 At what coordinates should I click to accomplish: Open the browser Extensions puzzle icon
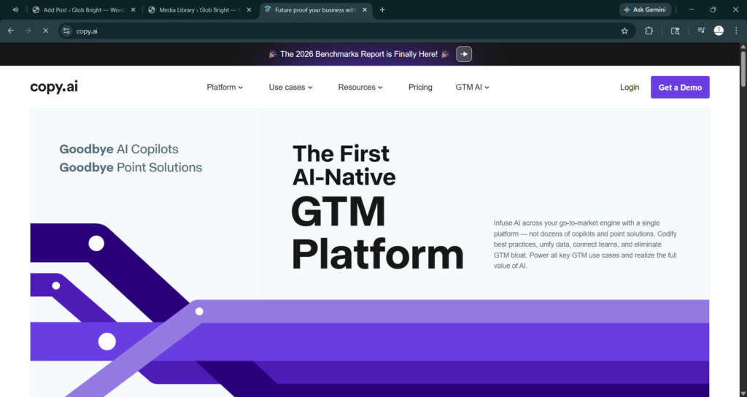(x=649, y=31)
